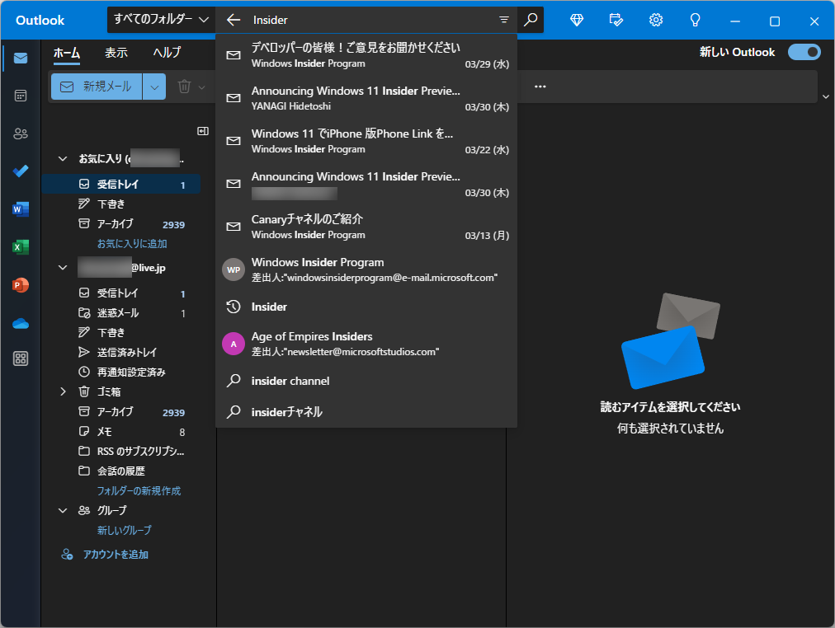Open the iPhone 版Phone Link mail result
This screenshot has width=835, height=628.
coord(366,141)
